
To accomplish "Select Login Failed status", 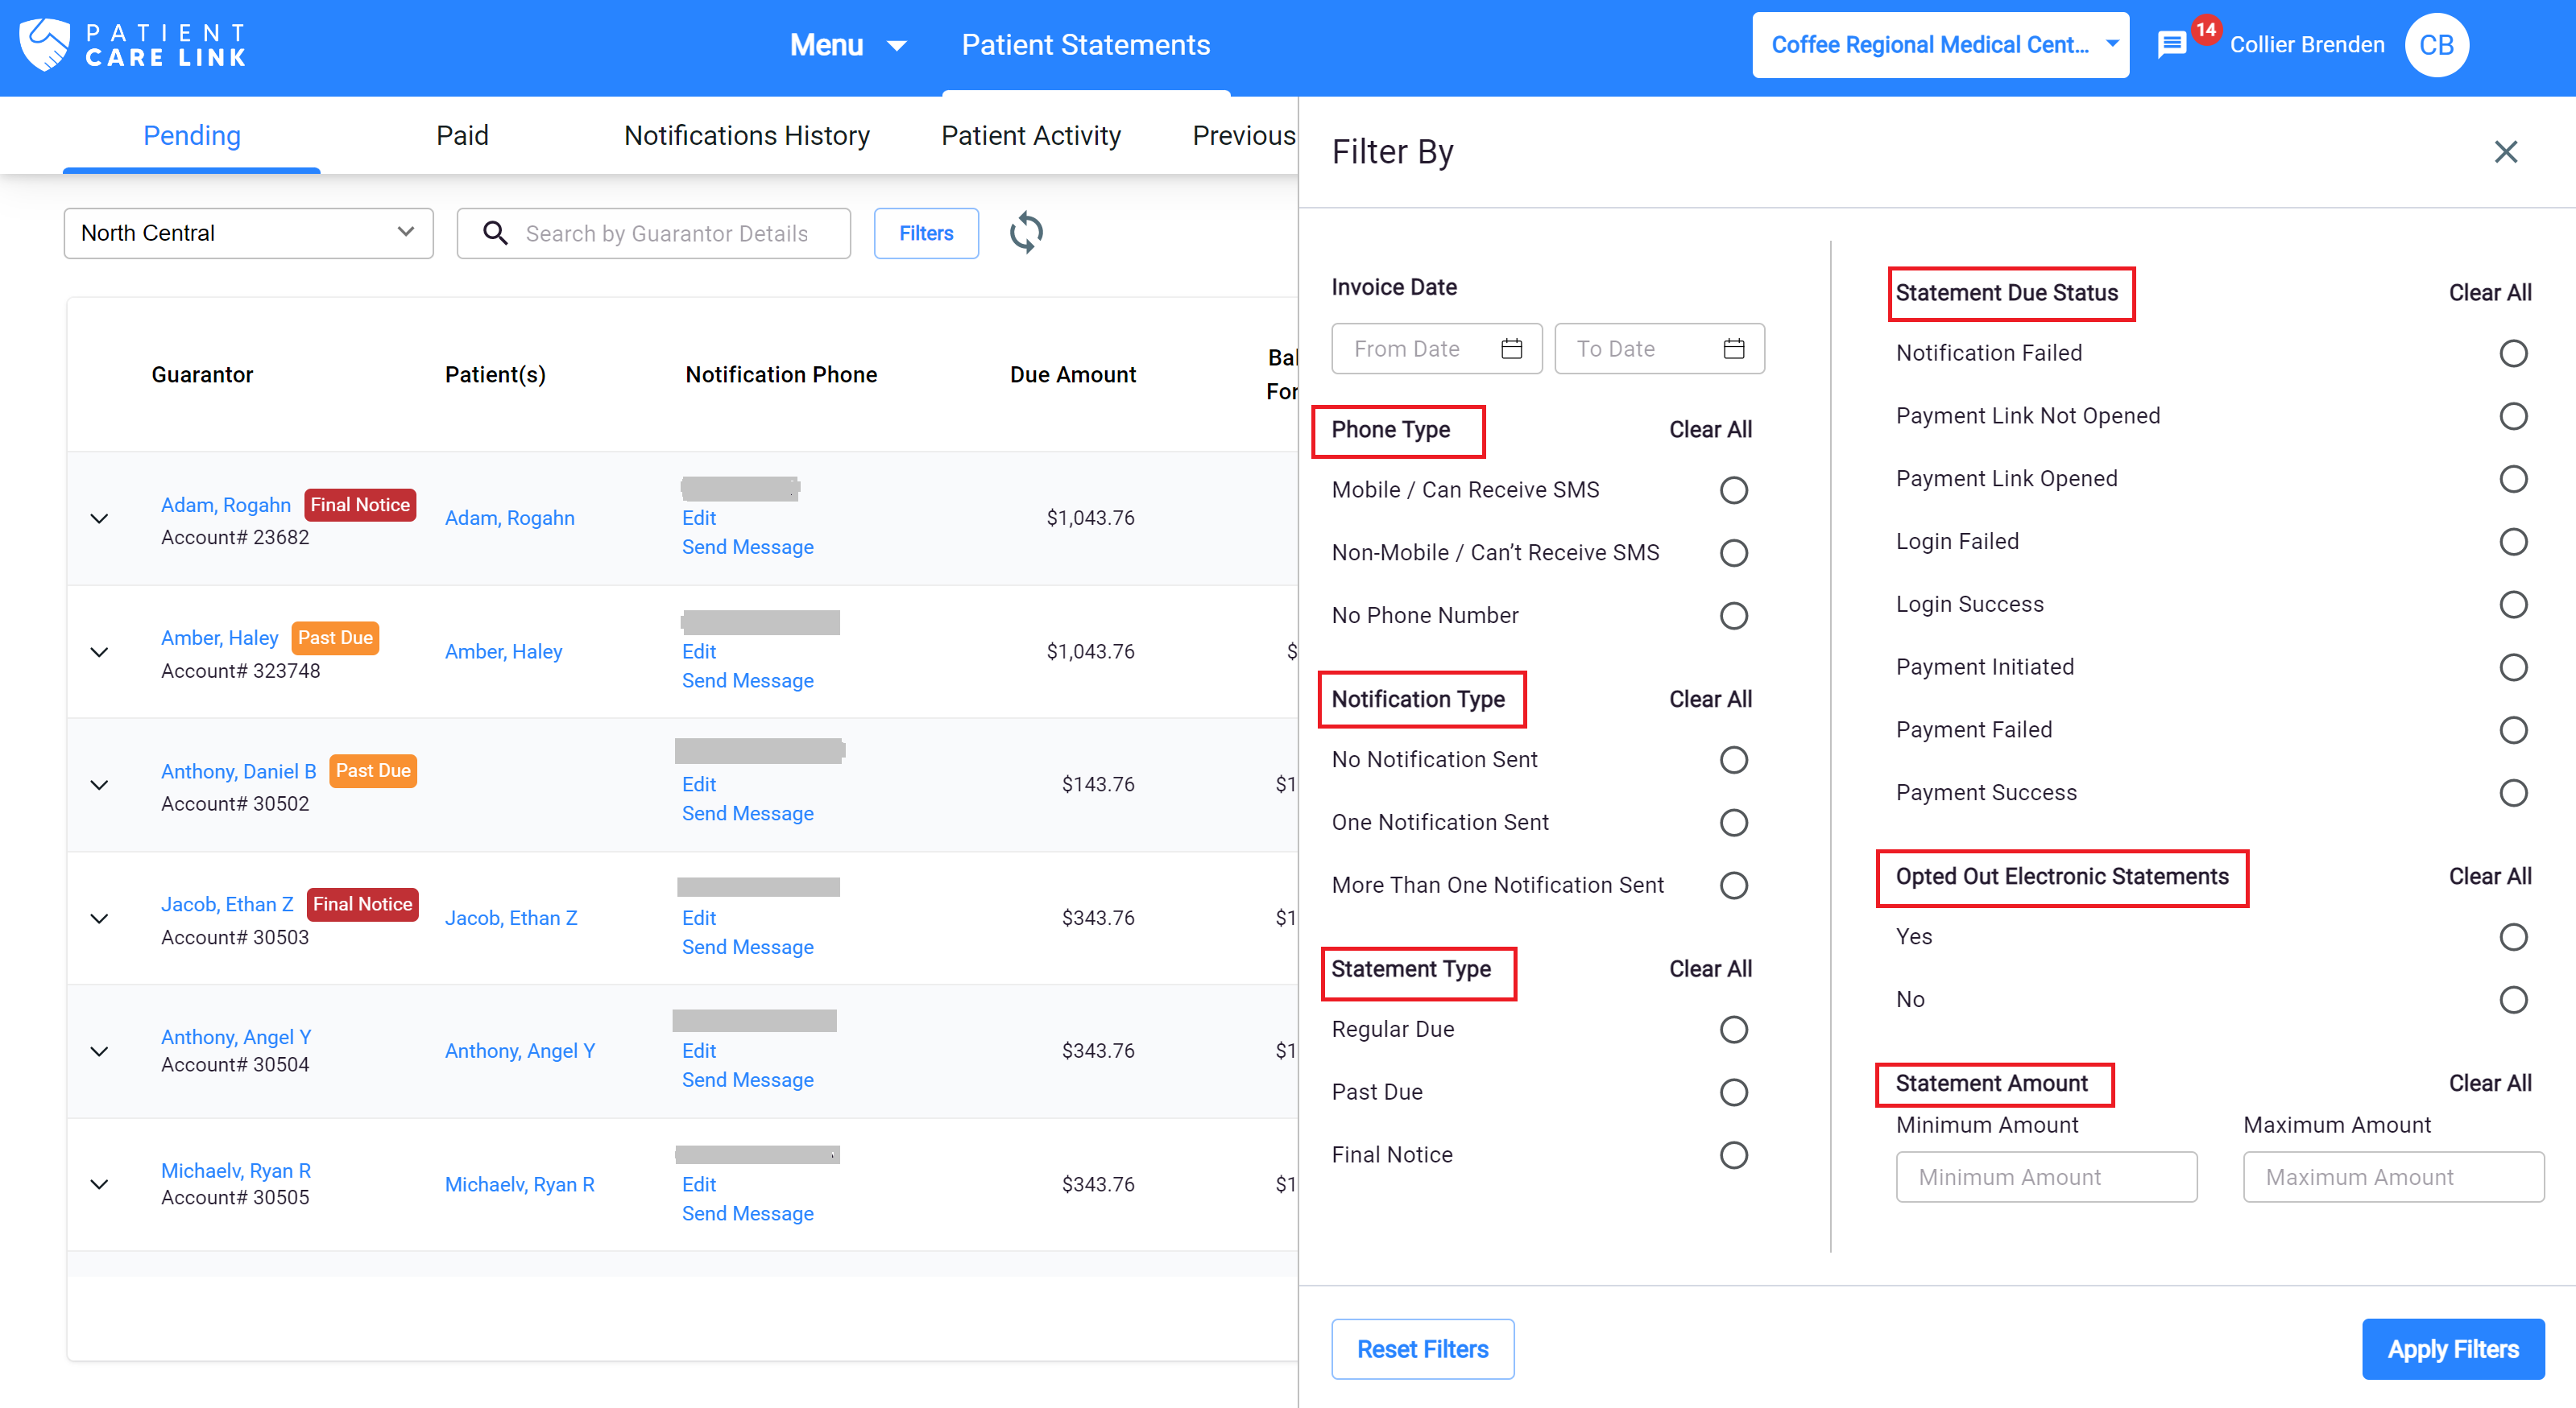I will pos(2513,542).
